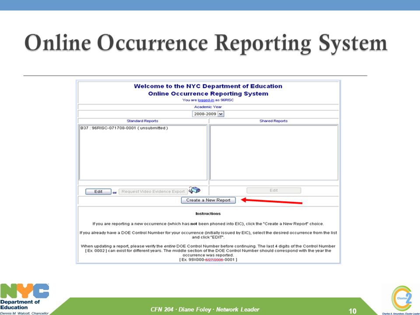Click the video camera icon
420x315 pixels.
[x=194, y=190]
